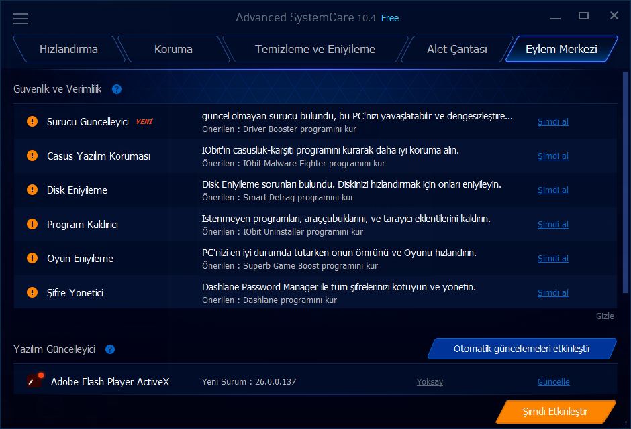
Task: Click the Yazılım Güncelleyici heading
Action: [54, 349]
